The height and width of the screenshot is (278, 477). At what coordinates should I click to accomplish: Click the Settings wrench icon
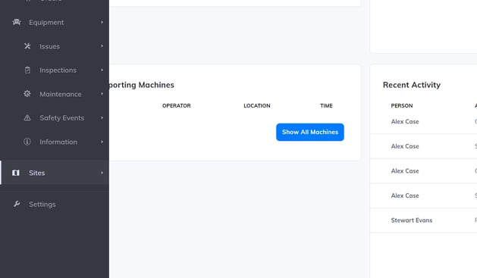(17, 204)
